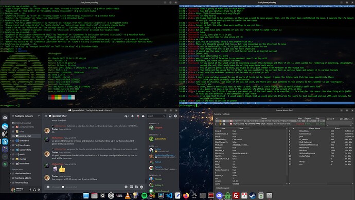This screenshot has width=355, height=200.
Task: Open TuxDigital Network server dropdown
Action: coord(39,116)
